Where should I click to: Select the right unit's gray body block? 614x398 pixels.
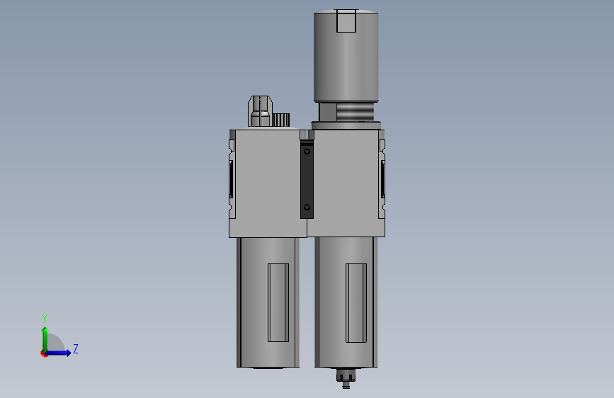346,183
